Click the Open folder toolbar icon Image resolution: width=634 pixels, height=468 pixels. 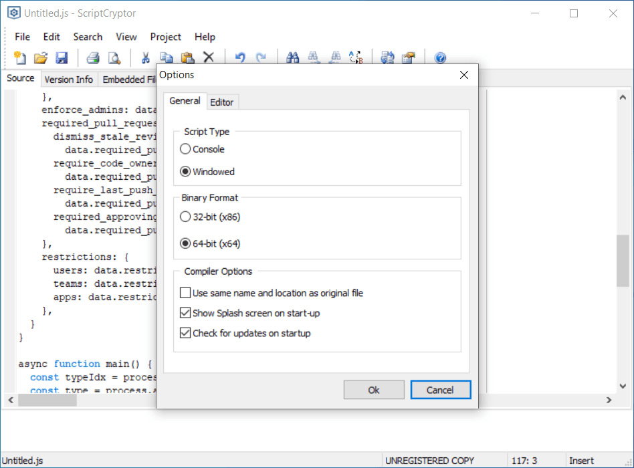tap(40, 57)
